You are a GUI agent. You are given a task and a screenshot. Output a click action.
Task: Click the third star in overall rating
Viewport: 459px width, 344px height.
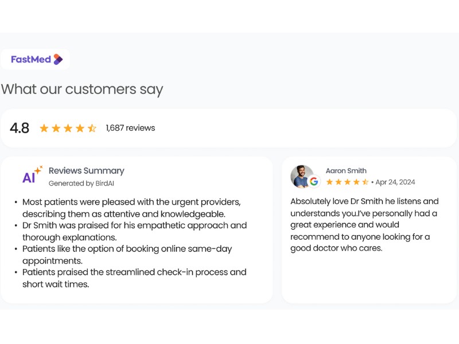tap(68, 128)
